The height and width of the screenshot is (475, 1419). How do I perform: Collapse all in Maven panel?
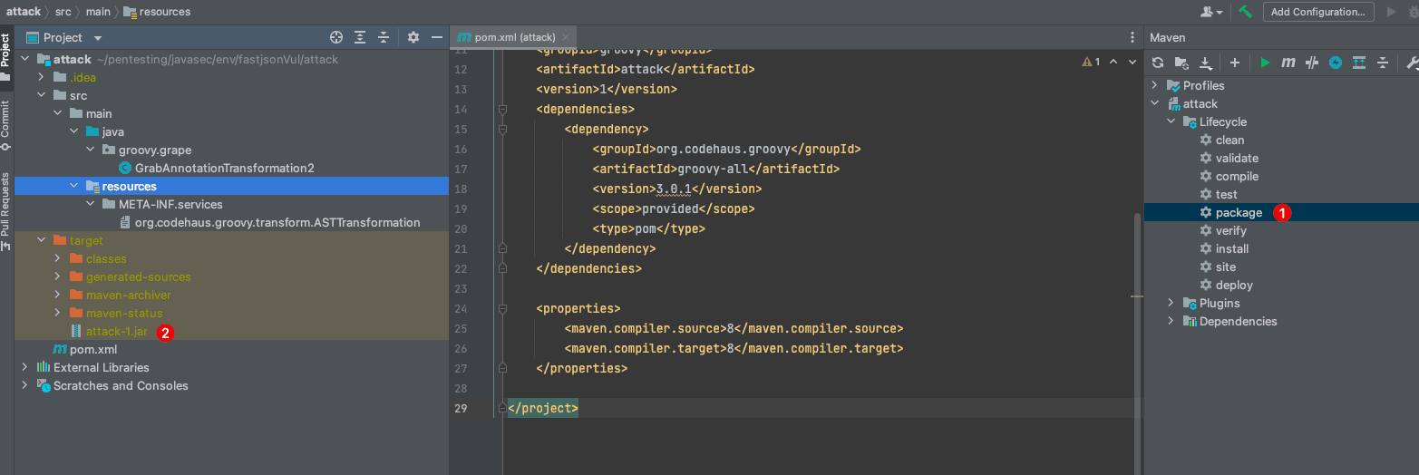[1383, 63]
